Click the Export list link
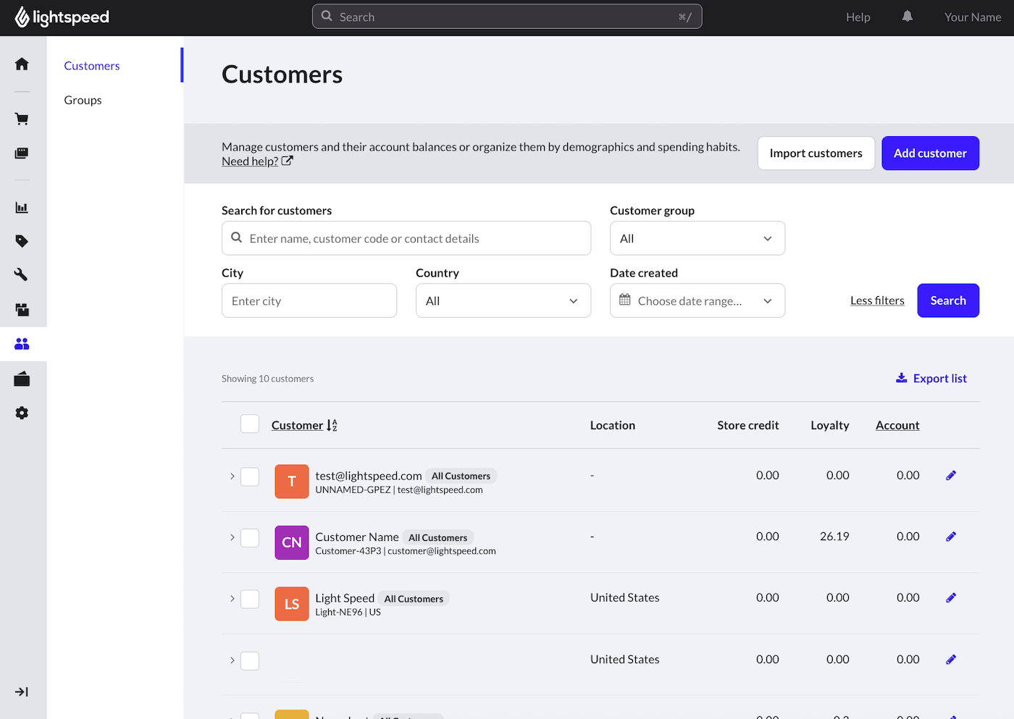This screenshot has width=1014, height=719. click(x=931, y=379)
